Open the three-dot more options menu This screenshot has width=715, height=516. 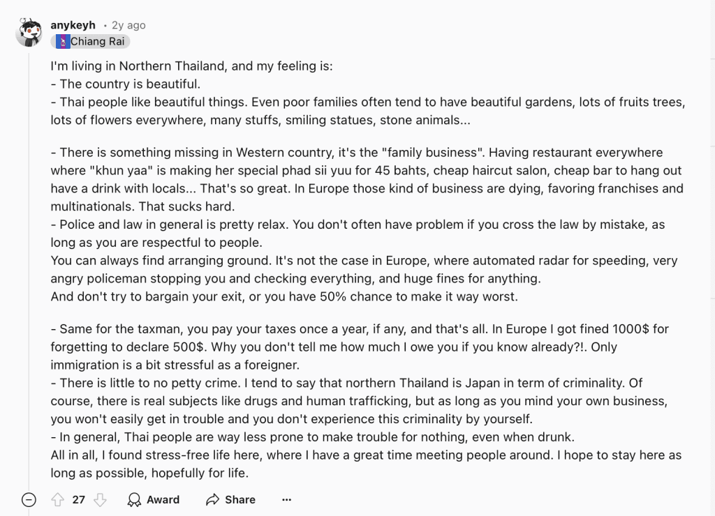point(286,499)
